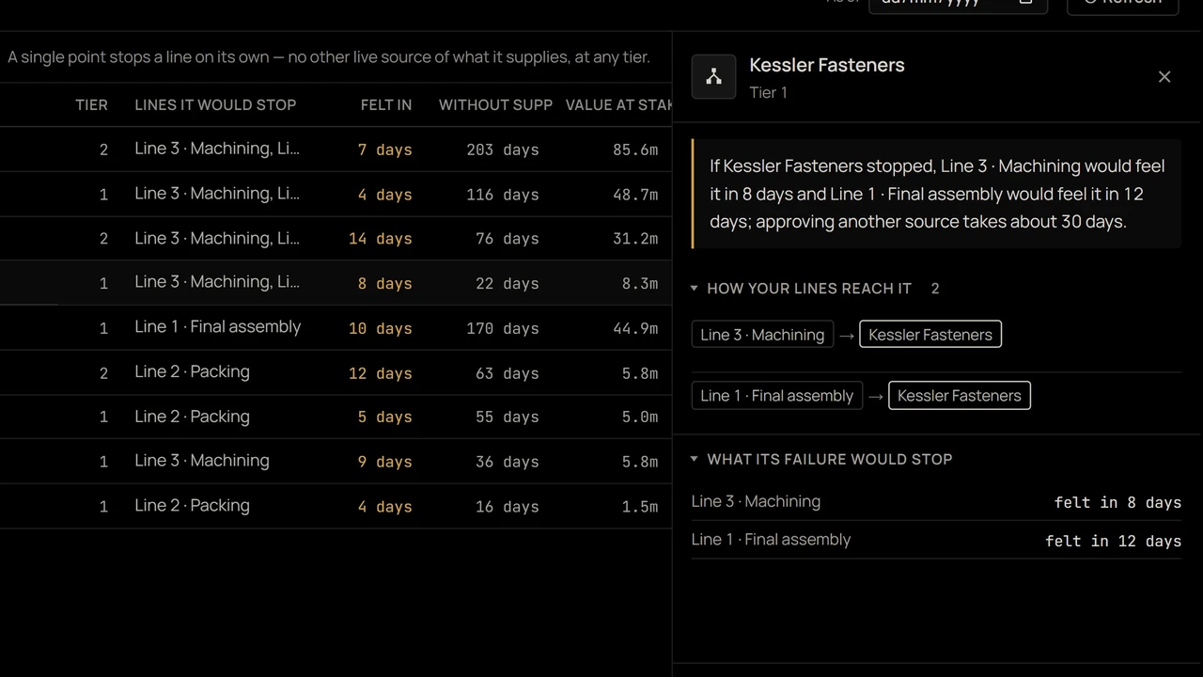Screen dimensions: 1203x677
Task: Select Line 2 · Packing row felt in 12 days
Action: pyautogui.click(x=336, y=372)
